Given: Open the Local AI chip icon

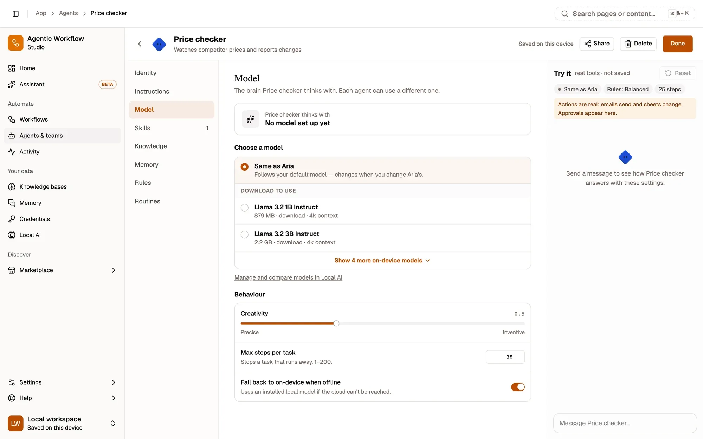Looking at the screenshot, I should coord(12,235).
